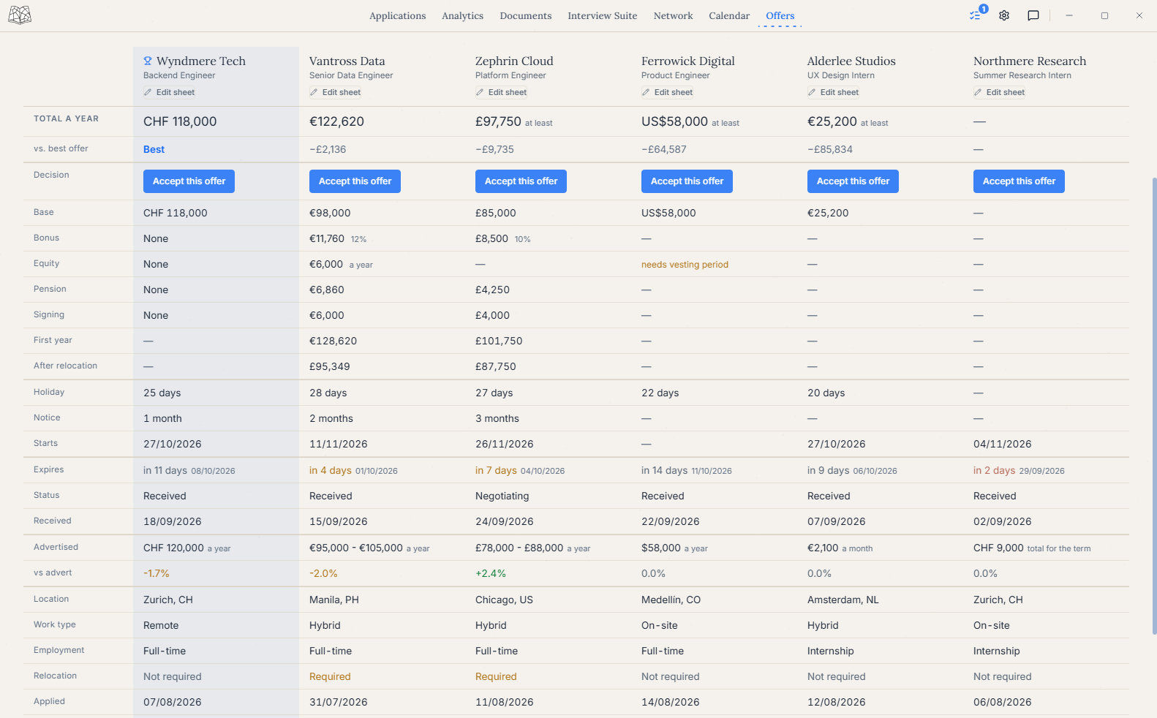This screenshot has width=1157, height=718.
Task: Accept the Wyndmere Tech offer
Action: point(189,181)
